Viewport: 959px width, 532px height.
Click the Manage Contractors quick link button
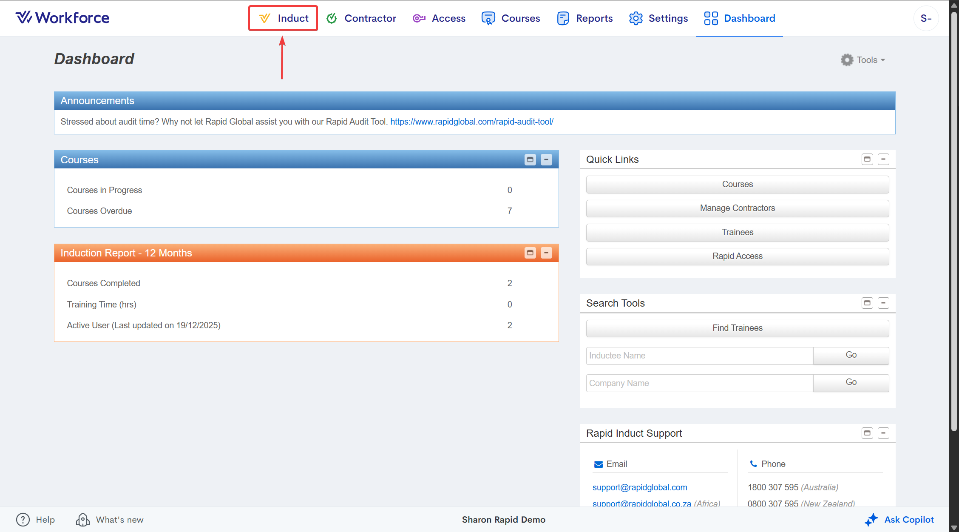pyautogui.click(x=737, y=208)
